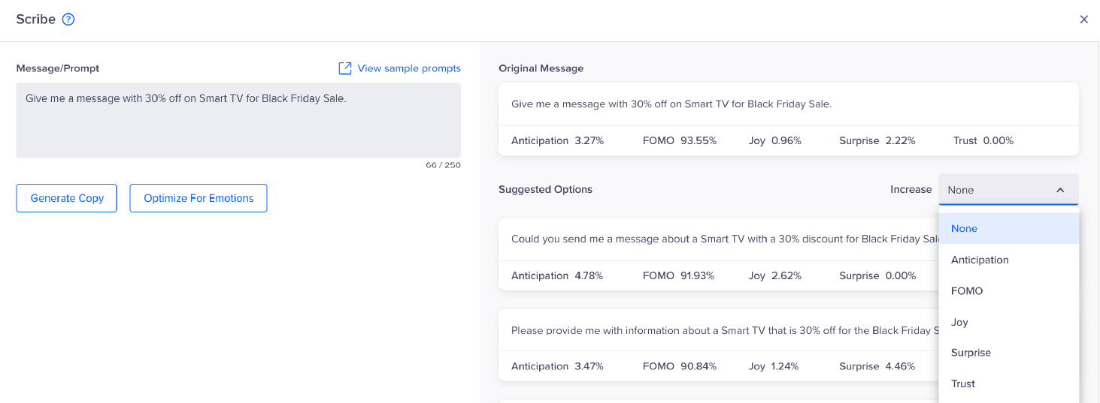Image resolution: width=1100 pixels, height=403 pixels.
Task: Click the Generate Copy button
Action: point(67,198)
